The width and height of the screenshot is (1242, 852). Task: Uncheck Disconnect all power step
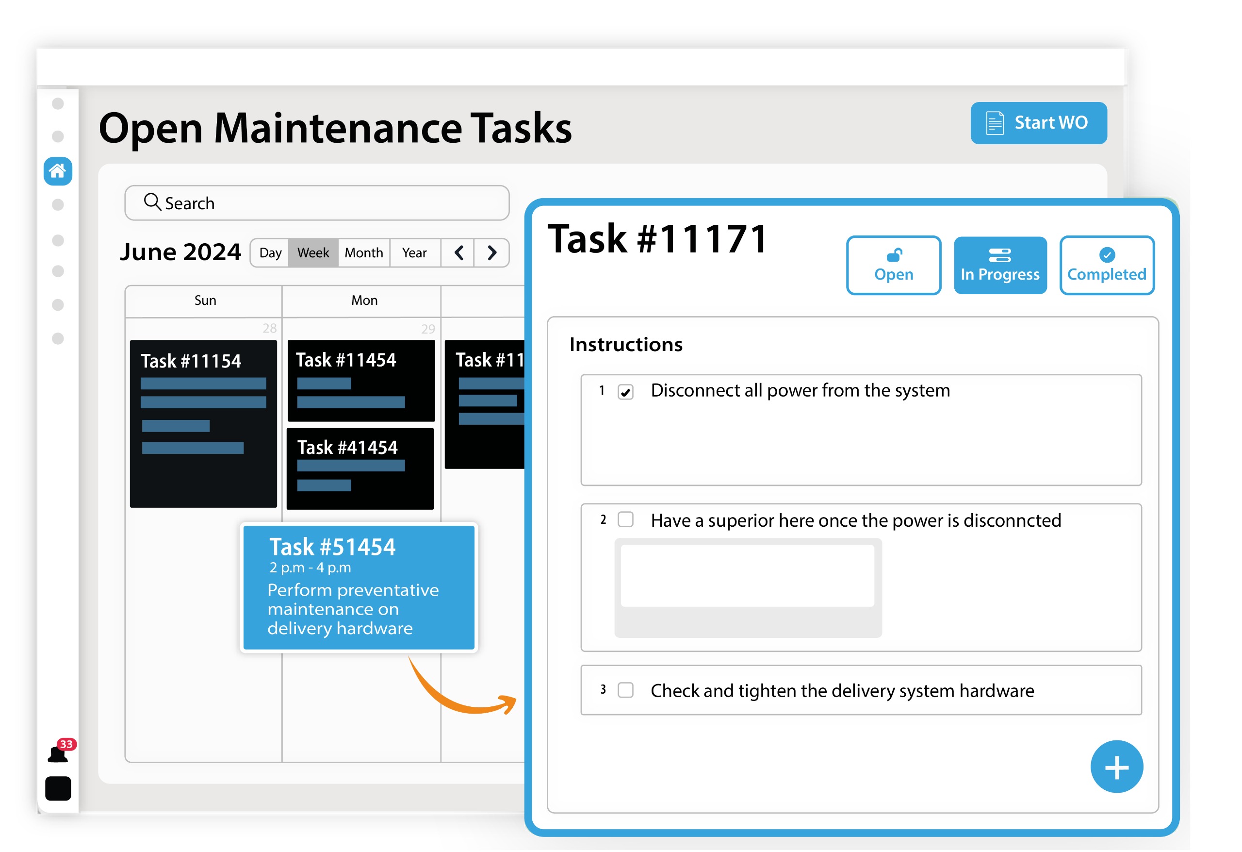626,393
